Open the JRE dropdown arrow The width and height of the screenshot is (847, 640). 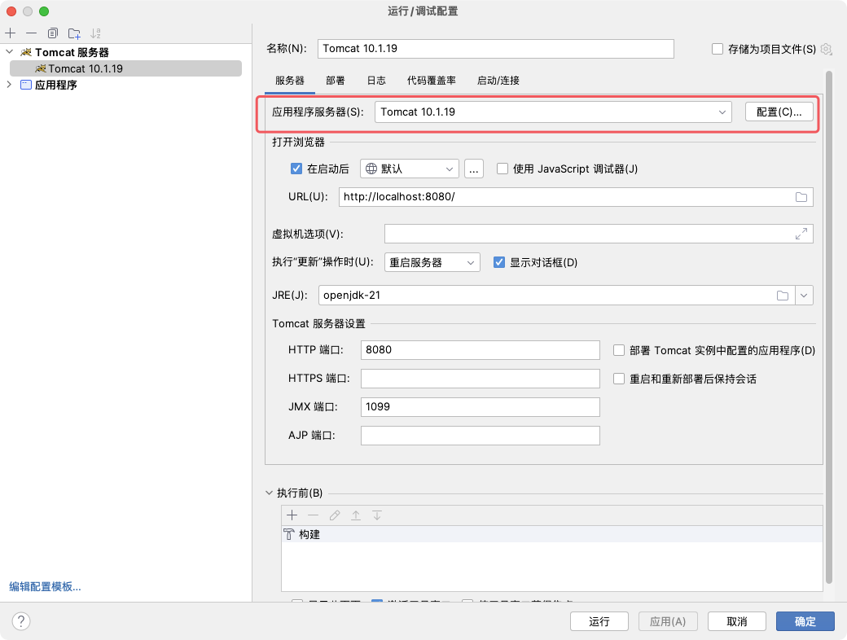tap(805, 296)
